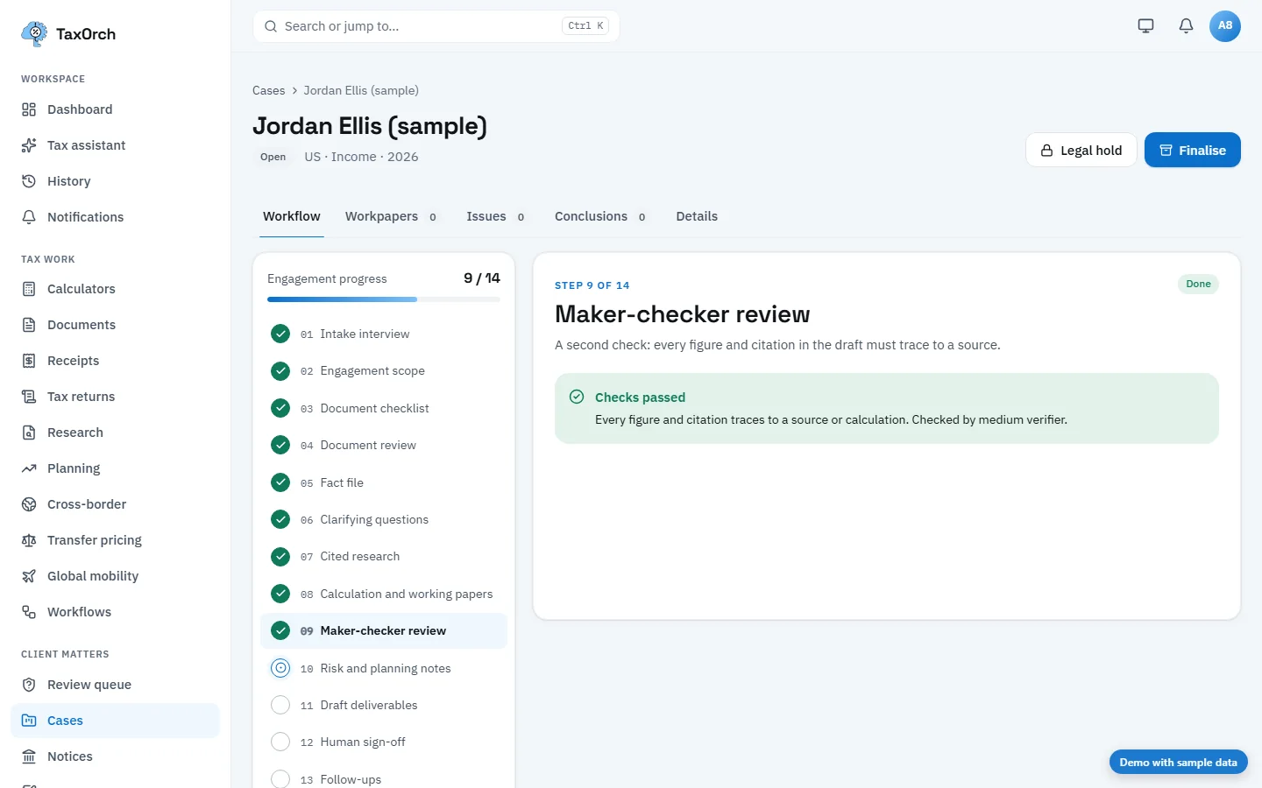The image size is (1262, 788).
Task: Click Demo with sample data badge
Action: [1179, 763]
